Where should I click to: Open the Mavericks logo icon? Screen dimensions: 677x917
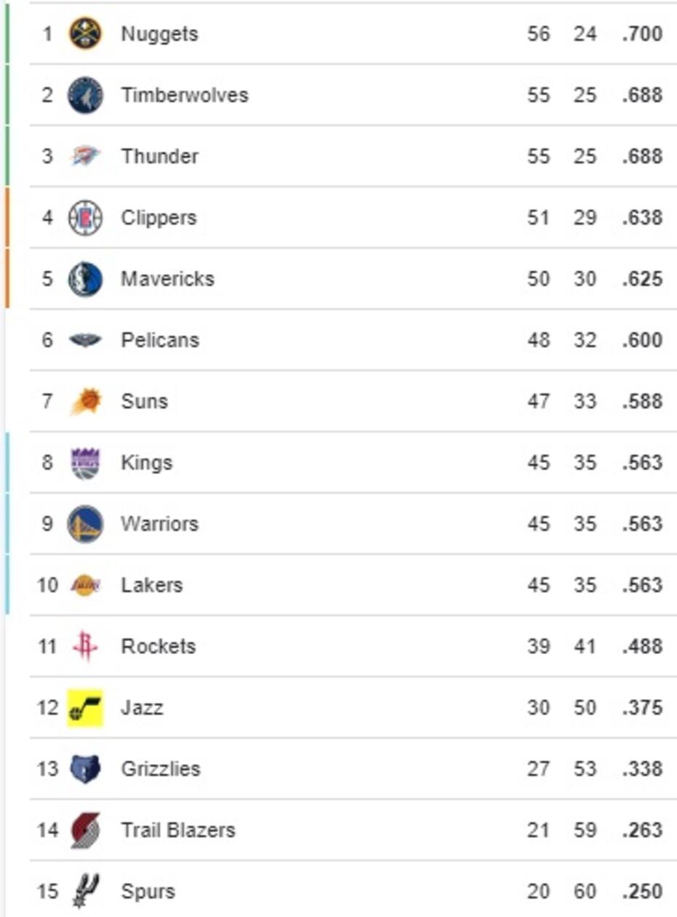[x=85, y=279]
